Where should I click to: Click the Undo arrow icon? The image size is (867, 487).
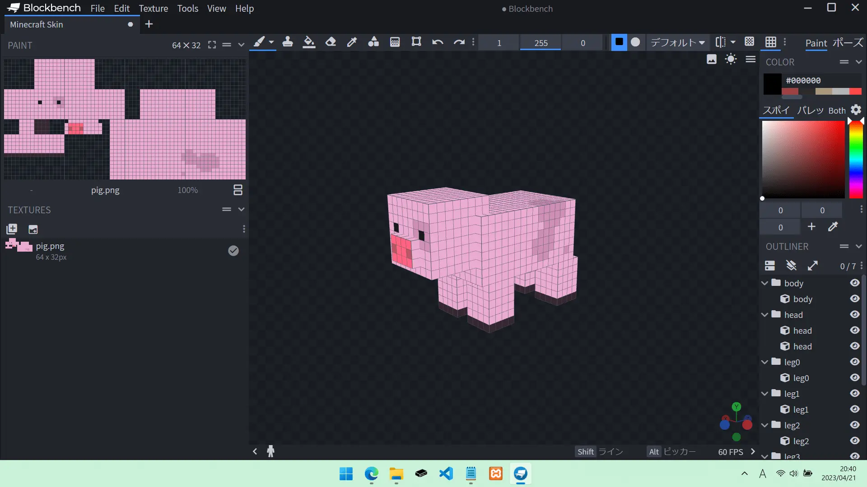coord(437,42)
